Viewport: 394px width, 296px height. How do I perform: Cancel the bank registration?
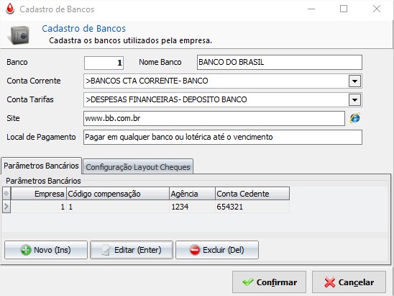pyautogui.click(x=349, y=282)
